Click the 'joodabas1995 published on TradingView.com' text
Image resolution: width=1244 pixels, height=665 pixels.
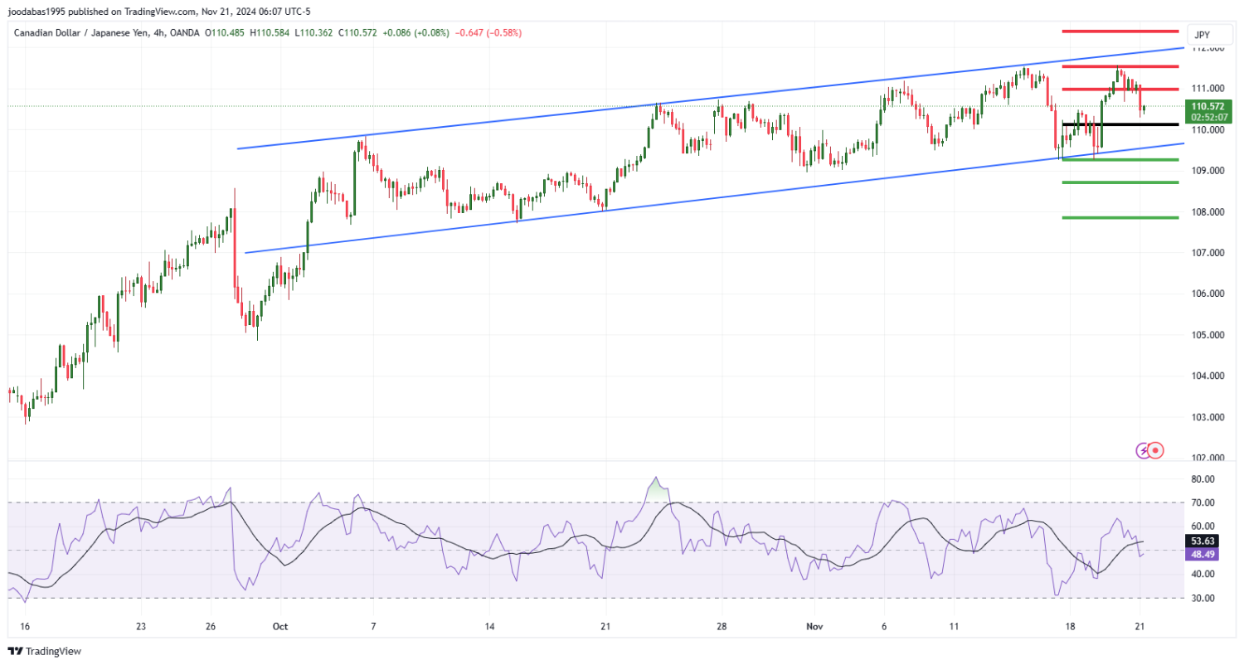(103, 12)
